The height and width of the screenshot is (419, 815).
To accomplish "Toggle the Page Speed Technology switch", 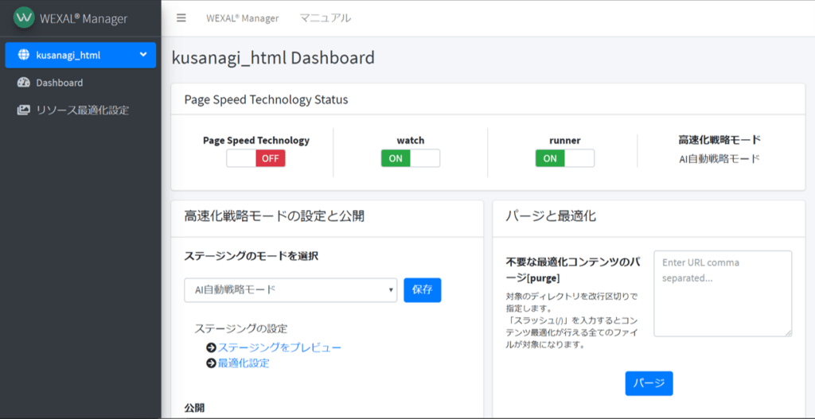I will (255, 158).
